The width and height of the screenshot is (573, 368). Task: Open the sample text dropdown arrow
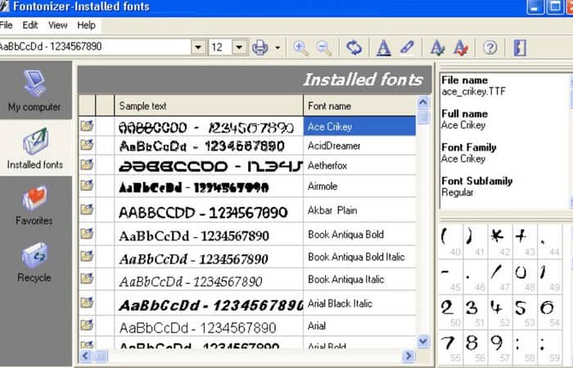[x=198, y=47]
